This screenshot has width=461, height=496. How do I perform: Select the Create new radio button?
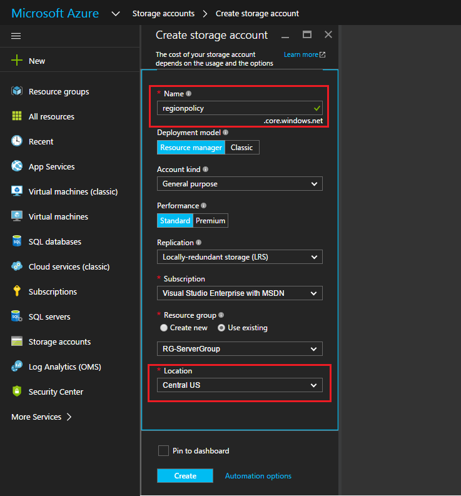coord(164,328)
